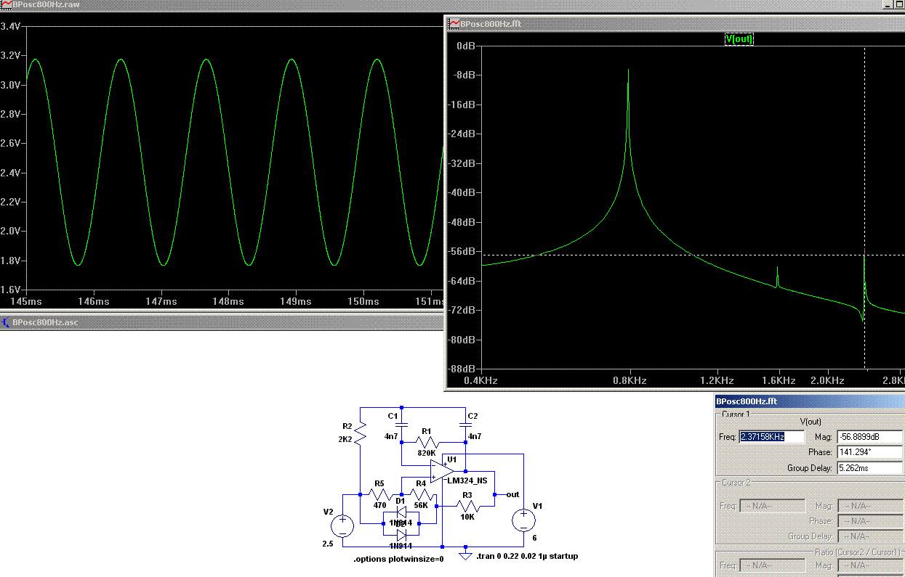Click the R2 resistor symbol
Image resolution: width=905 pixels, height=577 pixels.
point(361,433)
